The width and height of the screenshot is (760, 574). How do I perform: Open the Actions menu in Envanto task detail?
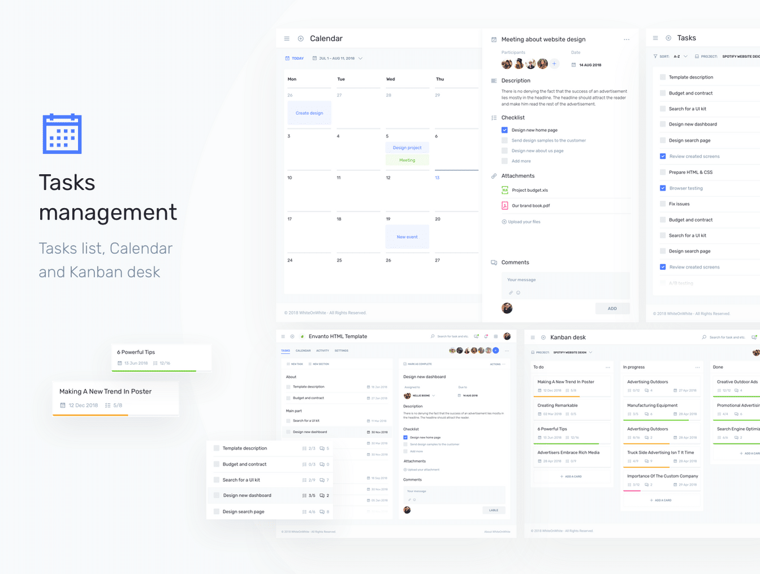pyautogui.click(x=498, y=364)
